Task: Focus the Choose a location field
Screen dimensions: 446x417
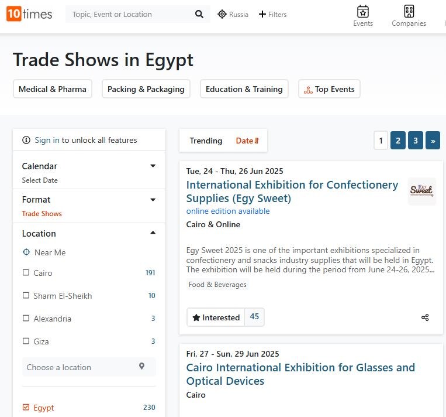Action: pos(89,367)
